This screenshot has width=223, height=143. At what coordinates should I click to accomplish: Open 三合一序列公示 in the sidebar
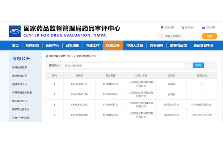point(21,118)
